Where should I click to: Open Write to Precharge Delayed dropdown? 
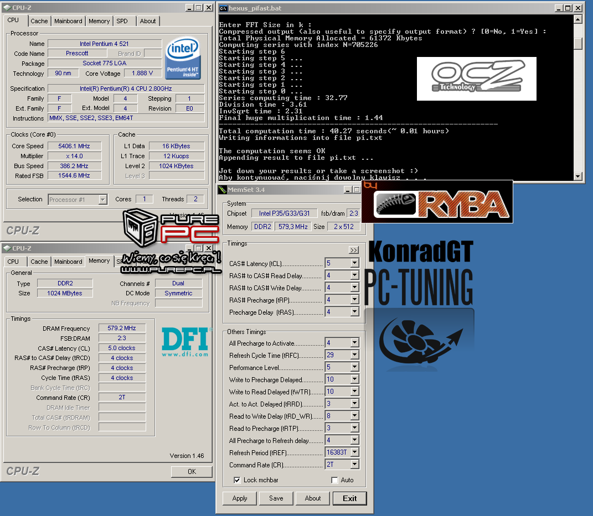coord(354,379)
